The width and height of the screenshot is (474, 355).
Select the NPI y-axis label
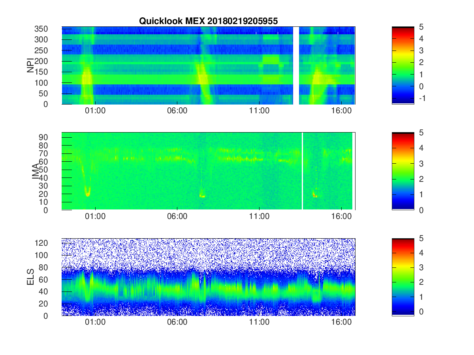pos(30,65)
